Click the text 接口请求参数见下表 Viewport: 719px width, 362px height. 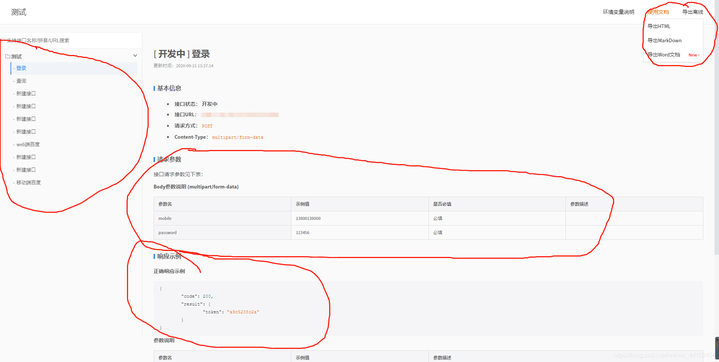pos(178,174)
